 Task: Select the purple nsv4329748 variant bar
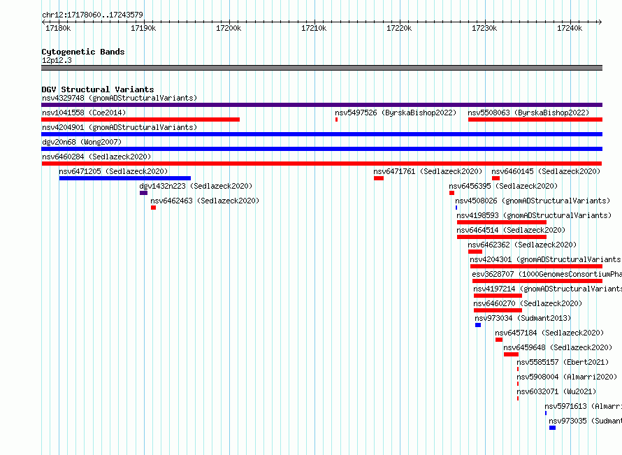321,105
